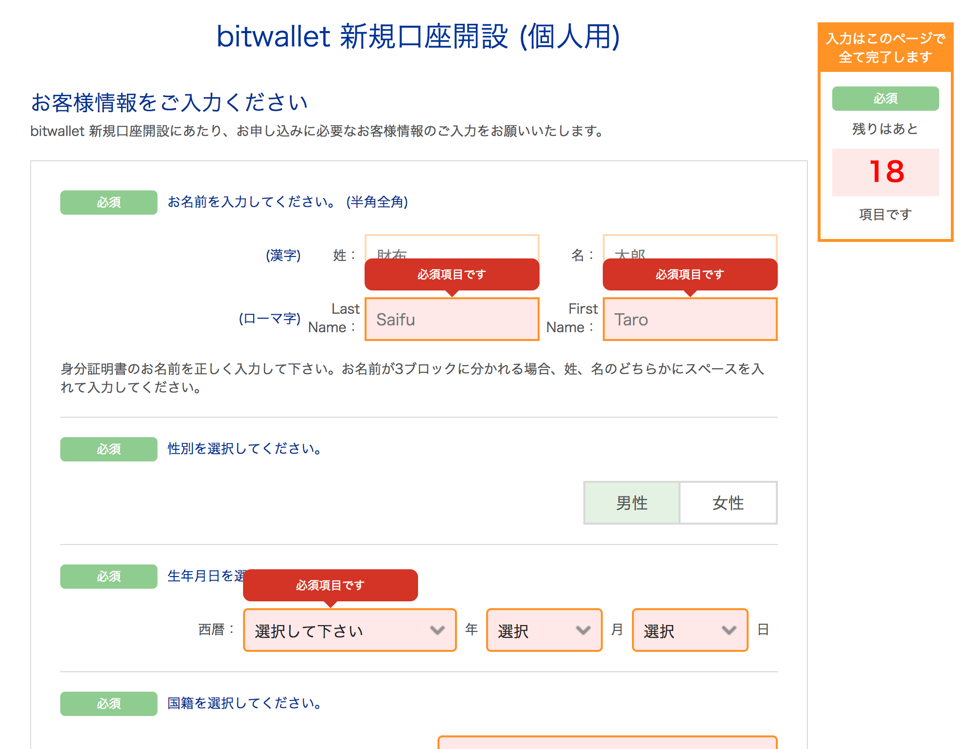
Task: Click the remaining items count 18
Action: point(886,172)
